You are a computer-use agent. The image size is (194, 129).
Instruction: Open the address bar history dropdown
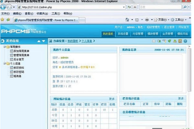click(x=124, y=7)
